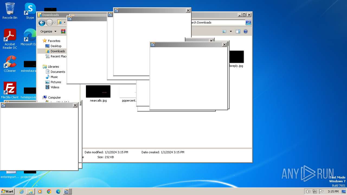The height and width of the screenshot is (195, 347).
Task: Click the Show desktop button
Action: pyautogui.click(x=344, y=191)
